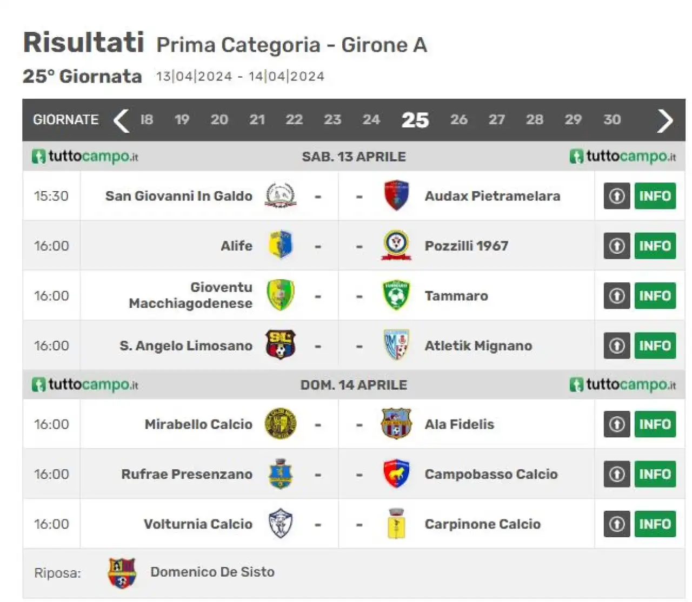Advance giornate list with right chevron
Image resolution: width=692 pixels, height=602 pixels.
click(665, 120)
